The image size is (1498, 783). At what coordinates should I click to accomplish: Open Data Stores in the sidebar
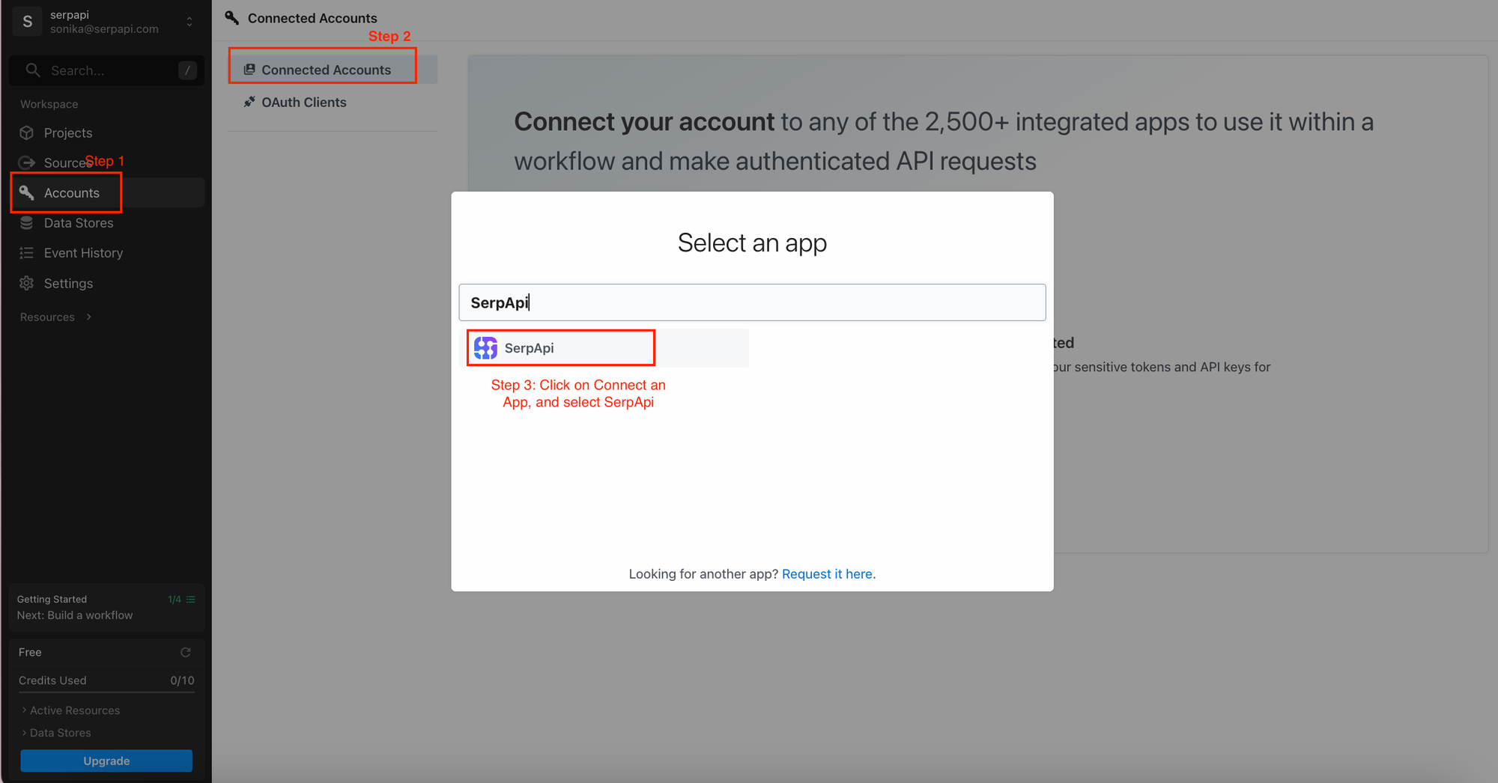106,223
